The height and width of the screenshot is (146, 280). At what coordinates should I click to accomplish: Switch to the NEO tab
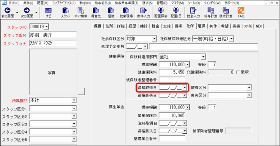(x=259, y=26)
